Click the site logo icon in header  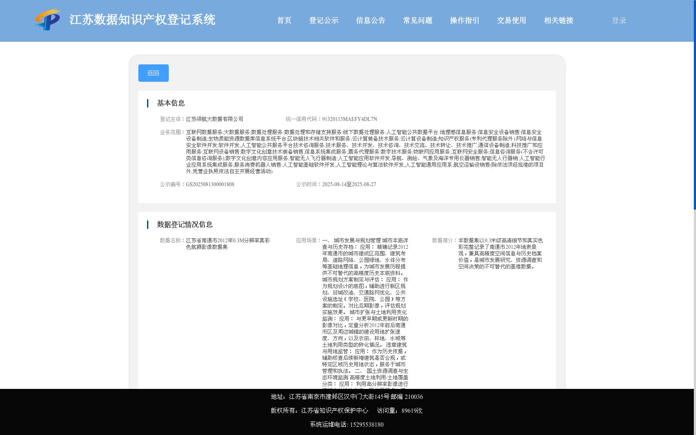coord(48,20)
